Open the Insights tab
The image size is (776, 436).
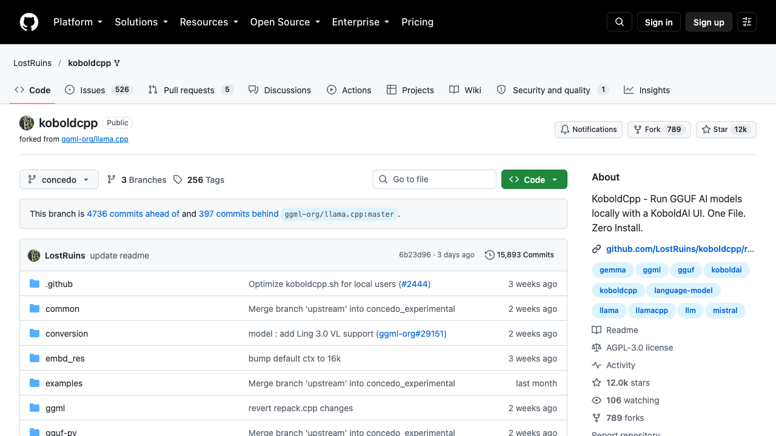[647, 90]
